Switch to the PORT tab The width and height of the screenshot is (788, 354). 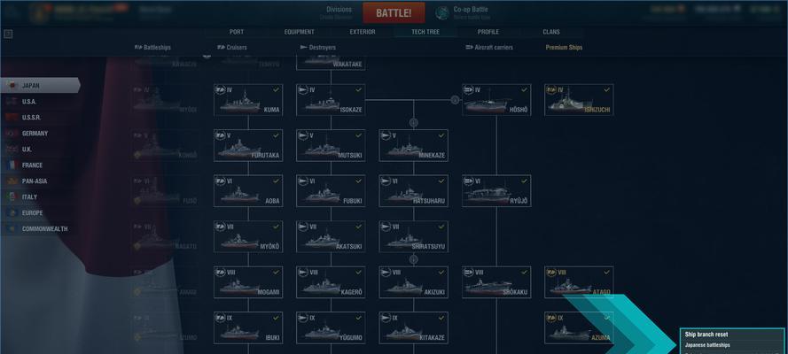[x=236, y=32]
